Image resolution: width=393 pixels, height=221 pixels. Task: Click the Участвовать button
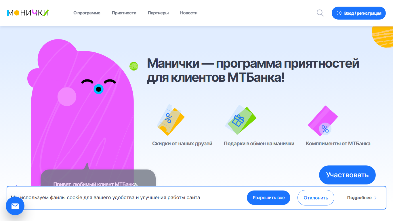(347, 175)
